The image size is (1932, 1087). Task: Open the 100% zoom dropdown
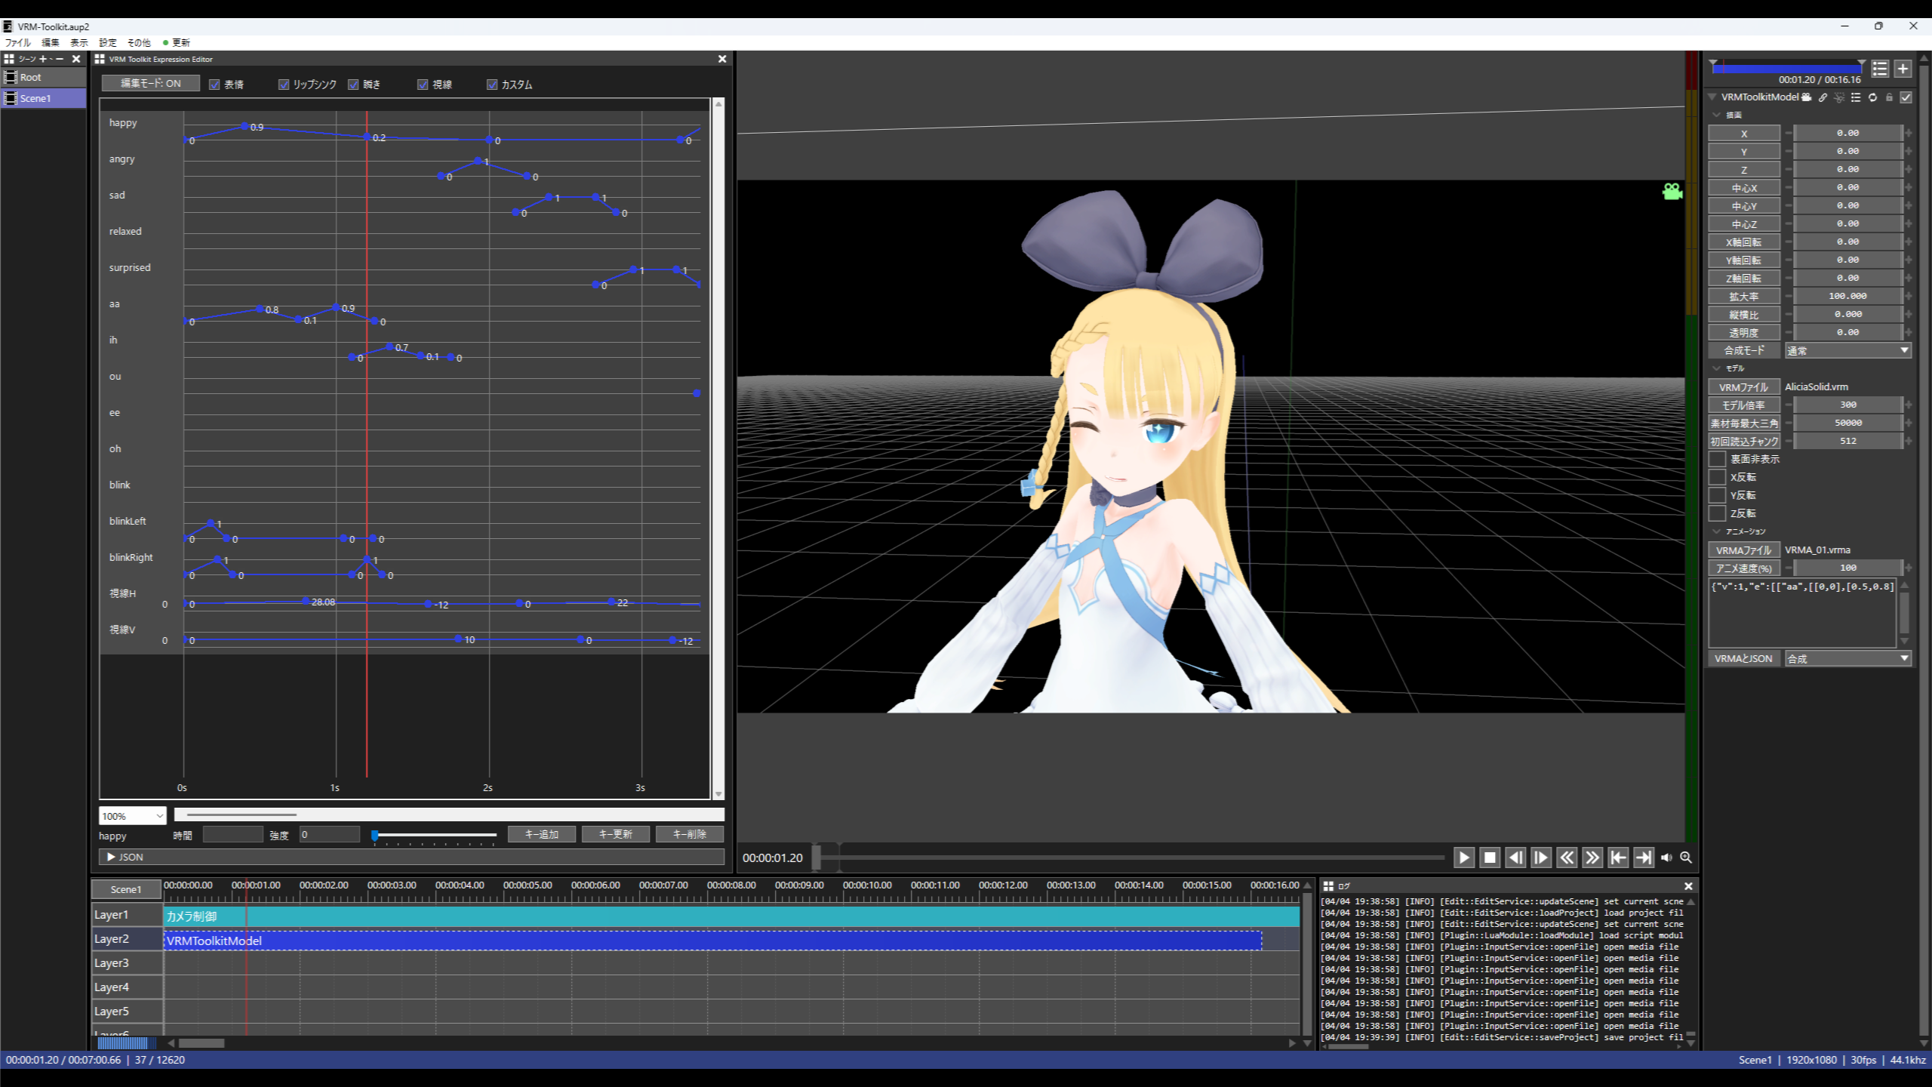(132, 816)
